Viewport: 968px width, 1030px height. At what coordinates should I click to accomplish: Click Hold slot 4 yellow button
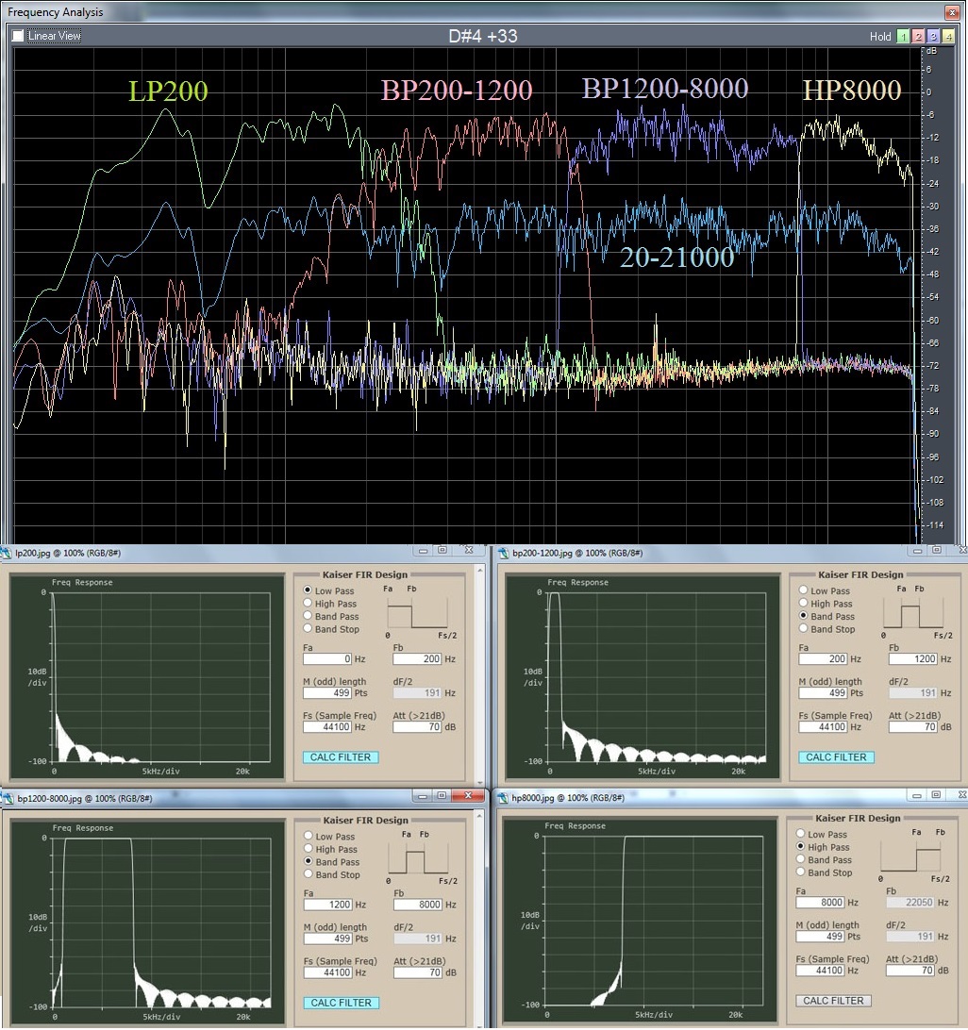pyautogui.click(x=948, y=37)
